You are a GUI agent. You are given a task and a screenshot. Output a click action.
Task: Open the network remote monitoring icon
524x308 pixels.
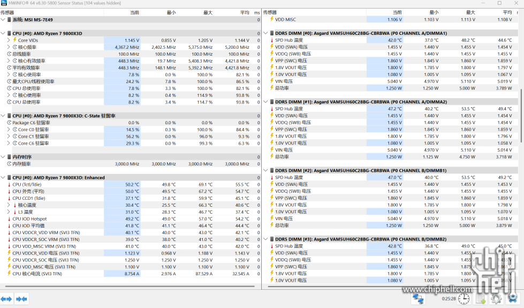[x=417, y=298]
